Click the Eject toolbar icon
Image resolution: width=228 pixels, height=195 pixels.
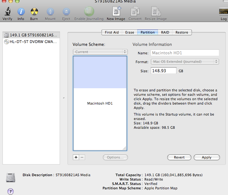(x=66, y=12)
